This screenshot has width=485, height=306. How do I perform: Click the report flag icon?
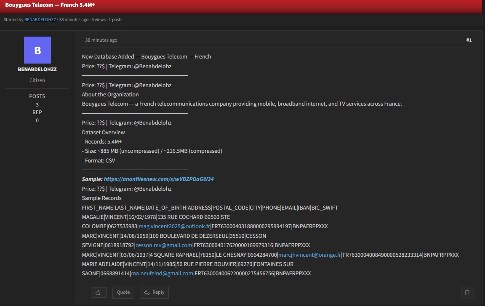click(x=468, y=293)
